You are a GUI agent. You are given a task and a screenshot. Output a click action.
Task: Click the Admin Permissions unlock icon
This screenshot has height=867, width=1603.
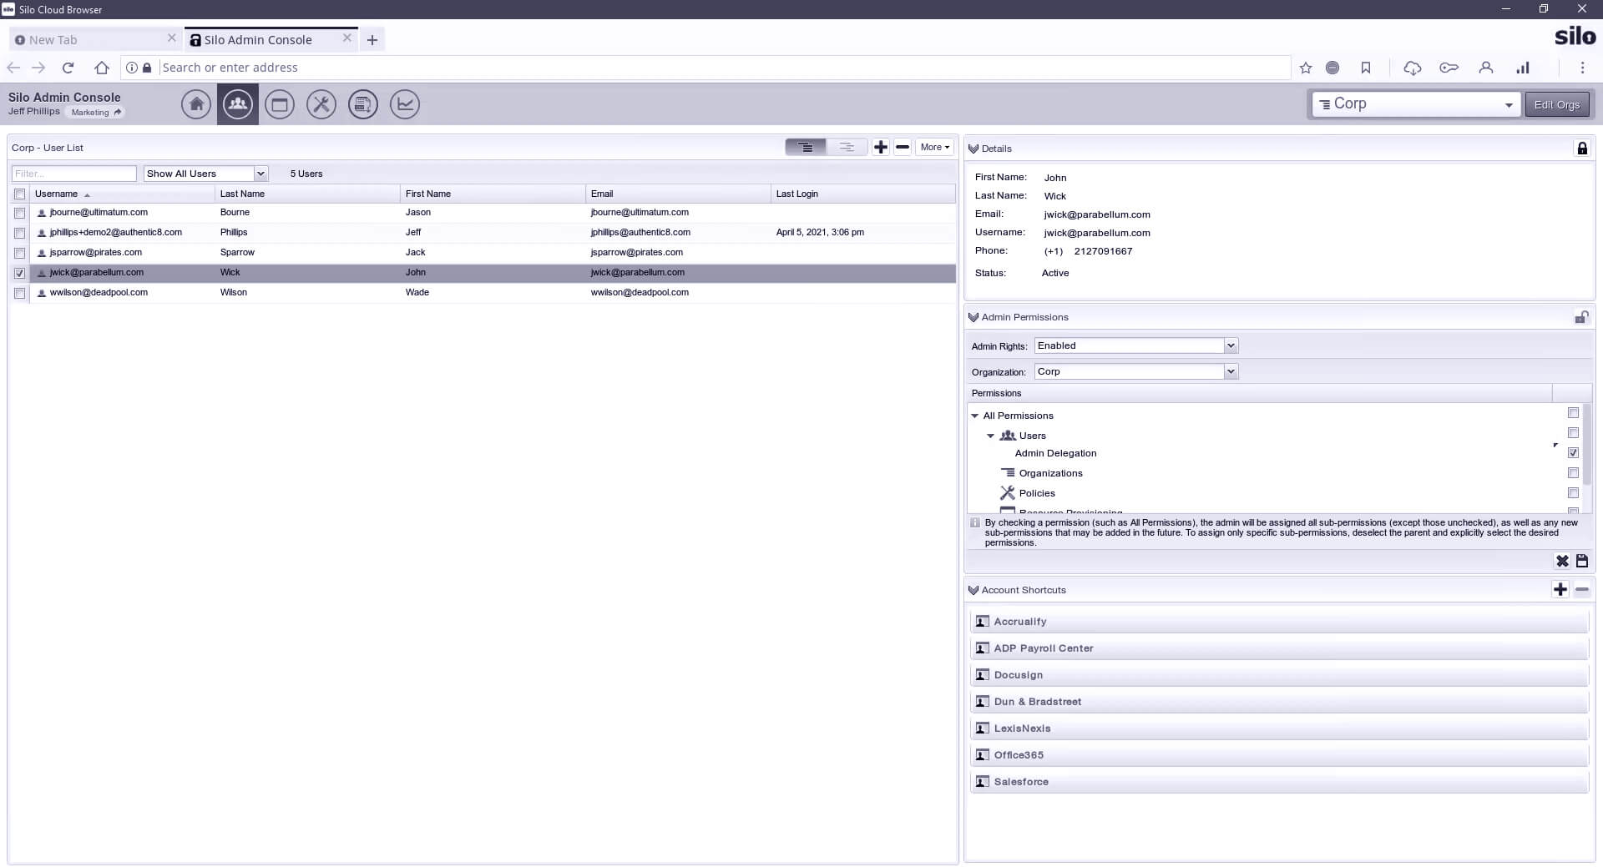pyautogui.click(x=1581, y=317)
